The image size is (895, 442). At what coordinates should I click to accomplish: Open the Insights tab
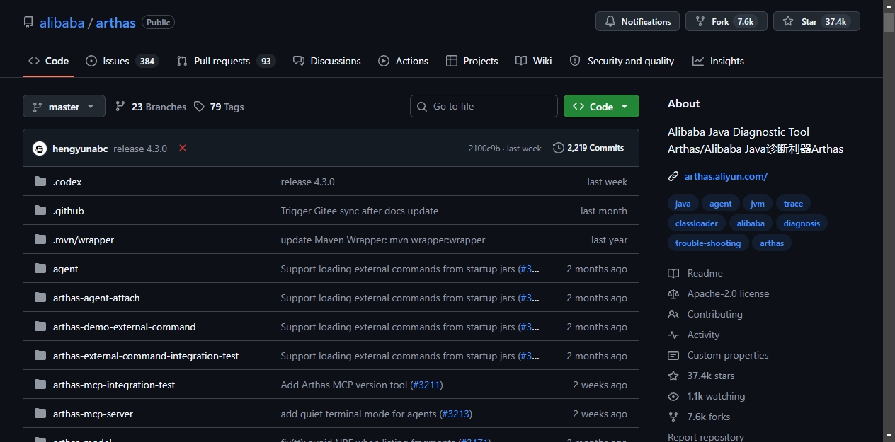(718, 61)
